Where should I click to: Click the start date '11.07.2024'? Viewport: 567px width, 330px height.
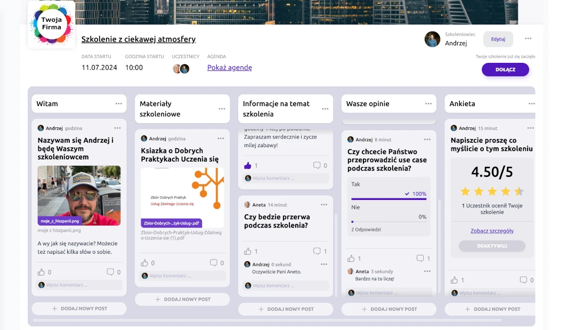point(99,68)
